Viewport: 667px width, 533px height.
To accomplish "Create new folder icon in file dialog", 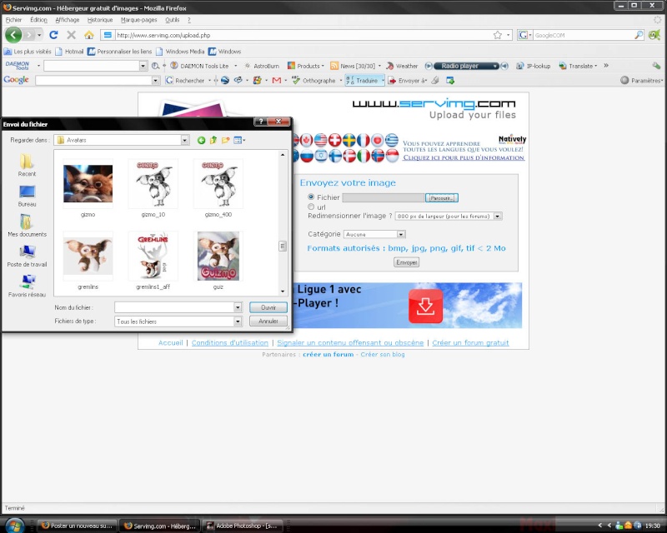I will click(x=225, y=140).
